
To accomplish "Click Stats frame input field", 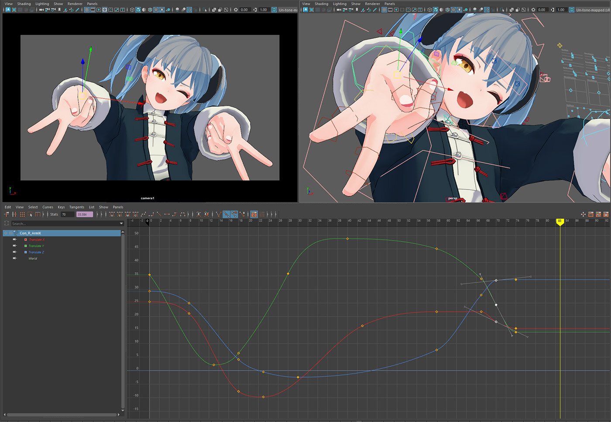I will pos(68,214).
